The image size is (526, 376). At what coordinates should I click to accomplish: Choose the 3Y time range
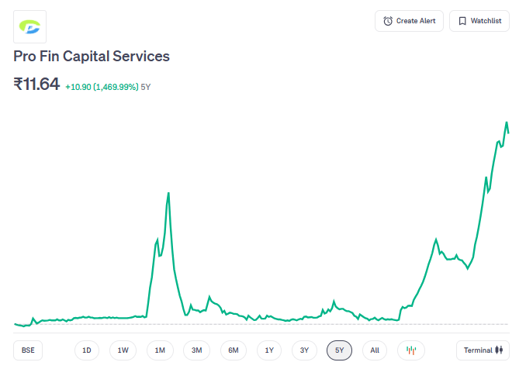(x=305, y=350)
